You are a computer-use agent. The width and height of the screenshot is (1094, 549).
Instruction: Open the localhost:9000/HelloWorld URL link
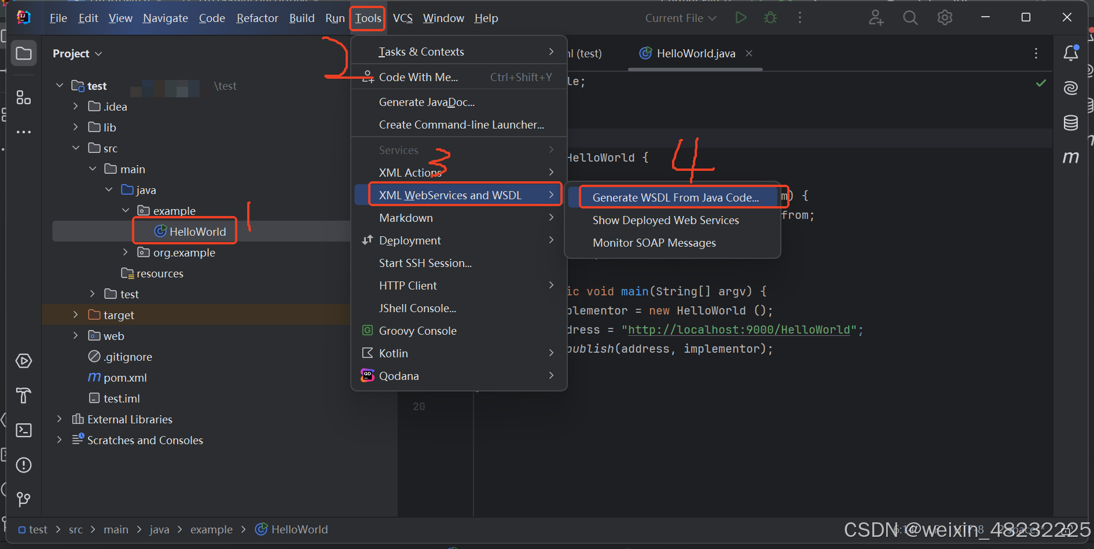pyautogui.click(x=739, y=330)
